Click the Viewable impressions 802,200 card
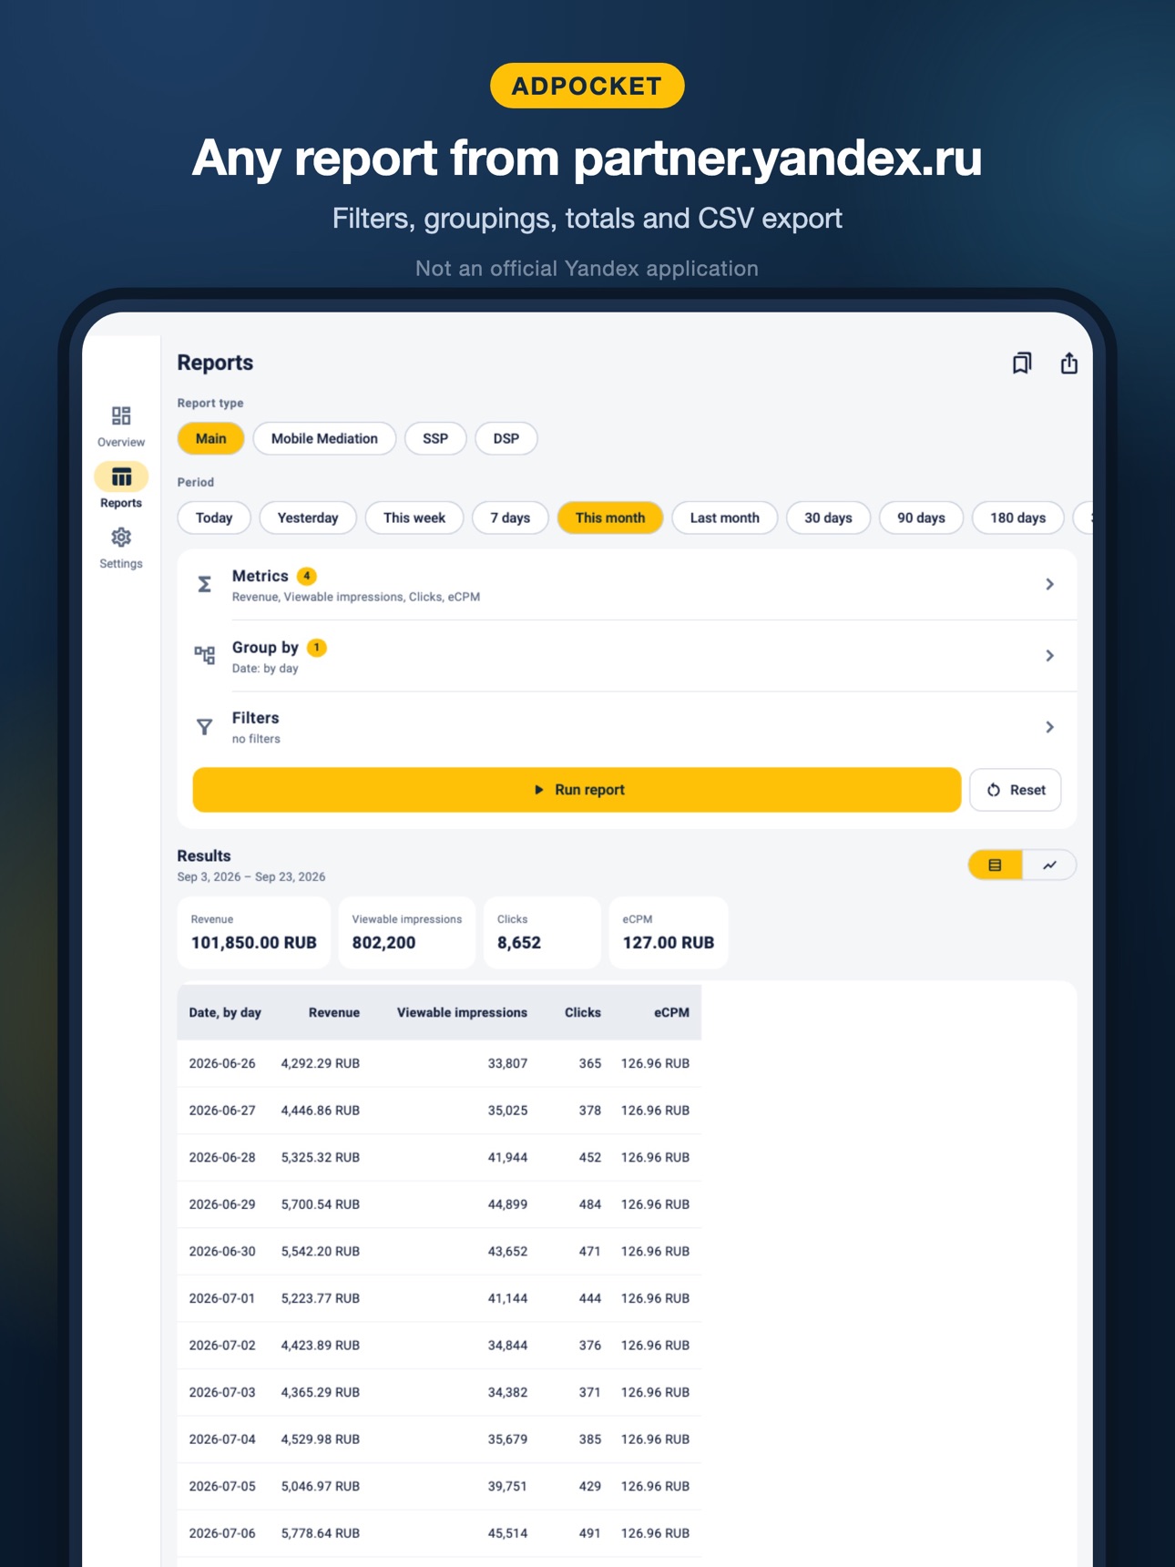 pyautogui.click(x=407, y=933)
